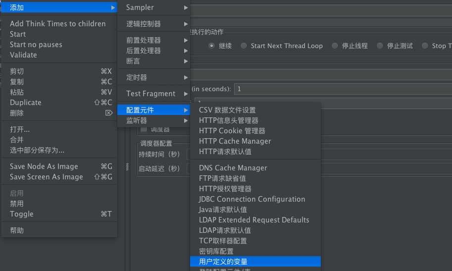Viewport: 452px width, 271px height.
Task: Choose 复制 (copy) menu item
Action: (x=59, y=82)
